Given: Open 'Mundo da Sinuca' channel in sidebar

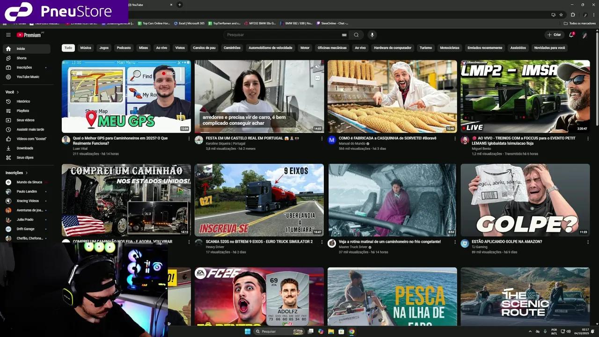Looking at the screenshot, I should click(29, 182).
